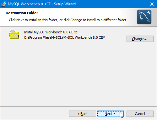Viewport: 157px width, 120px height.
Task: Cancel the MySQL Workbench installation
Action: (x=140, y=114)
